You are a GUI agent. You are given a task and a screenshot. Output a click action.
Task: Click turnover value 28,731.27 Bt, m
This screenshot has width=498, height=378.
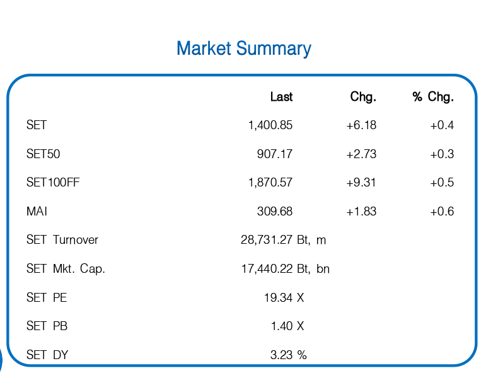pyautogui.click(x=283, y=240)
